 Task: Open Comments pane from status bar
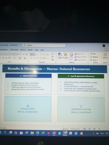point(75,129)
